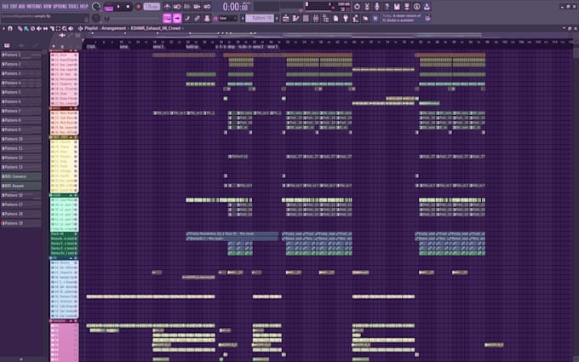Show patterns with the picker piano tab
This screenshot has width=579, height=362.
[7, 45]
